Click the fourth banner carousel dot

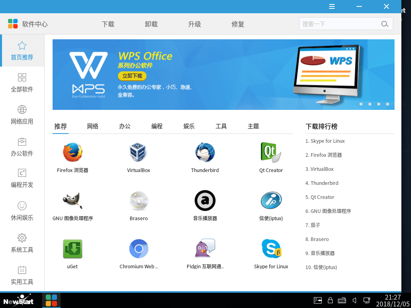387,104
